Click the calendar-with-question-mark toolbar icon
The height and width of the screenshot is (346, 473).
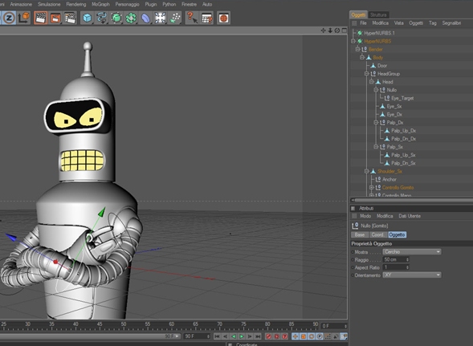pyautogui.click(x=207, y=18)
